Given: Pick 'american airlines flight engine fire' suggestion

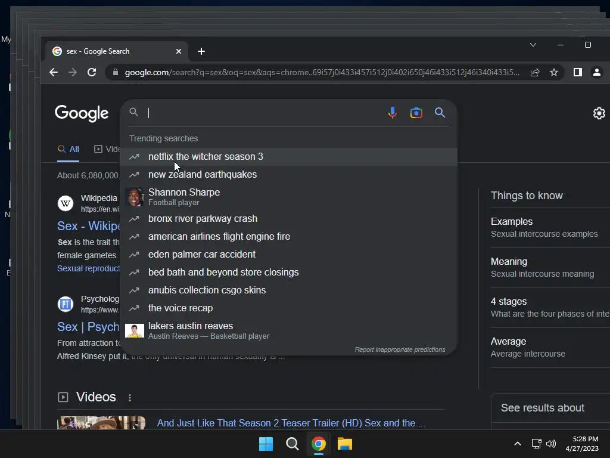Looking at the screenshot, I should click(x=289, y=236).
